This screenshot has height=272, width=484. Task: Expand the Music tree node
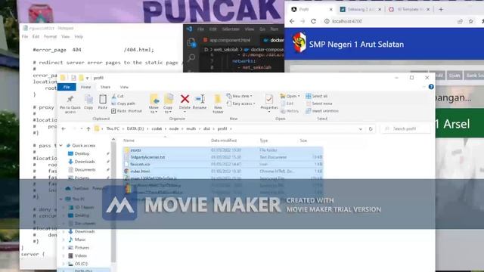[64, 240]
